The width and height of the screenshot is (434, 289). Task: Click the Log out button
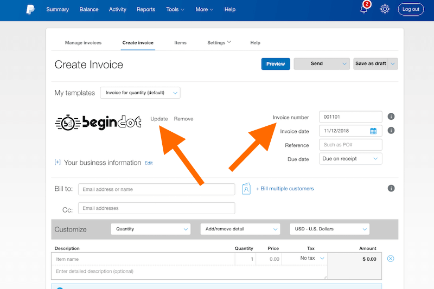click(411, 9)
